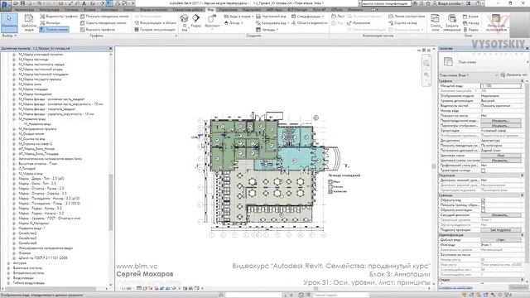Click the Callout (Фрагмент) tool

click(212, 21)
